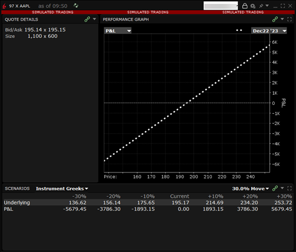Viewport: 296px width, 252px height.
Task: Maximize the Scenarios panel
Action: click(289, 189)
